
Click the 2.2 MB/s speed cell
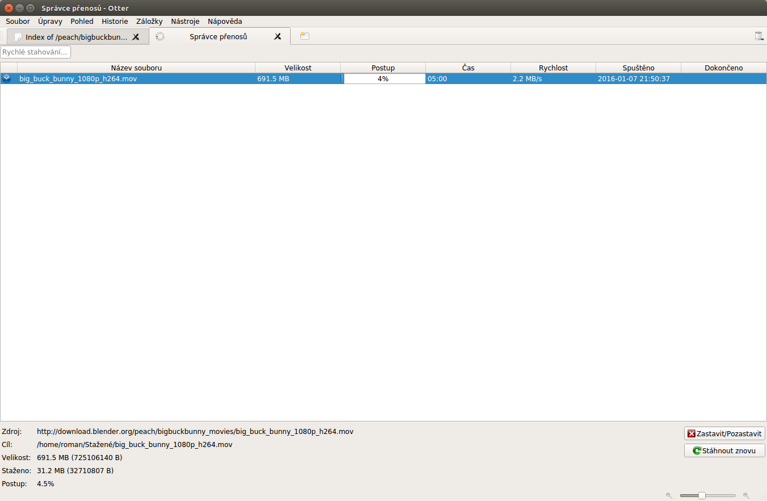coord(554,79)
